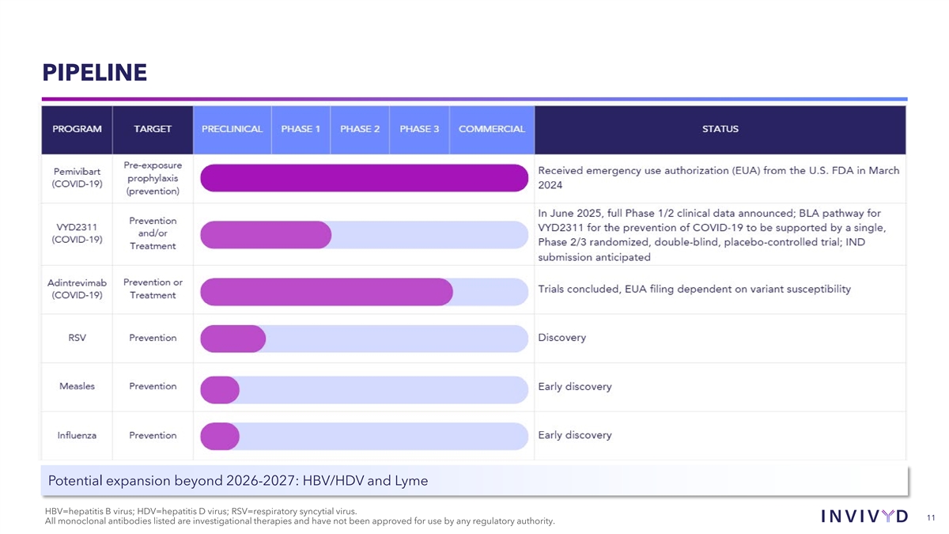Click the Measles purple progress bar
Viewport: 949px width, 534px height.
[220, 388]
